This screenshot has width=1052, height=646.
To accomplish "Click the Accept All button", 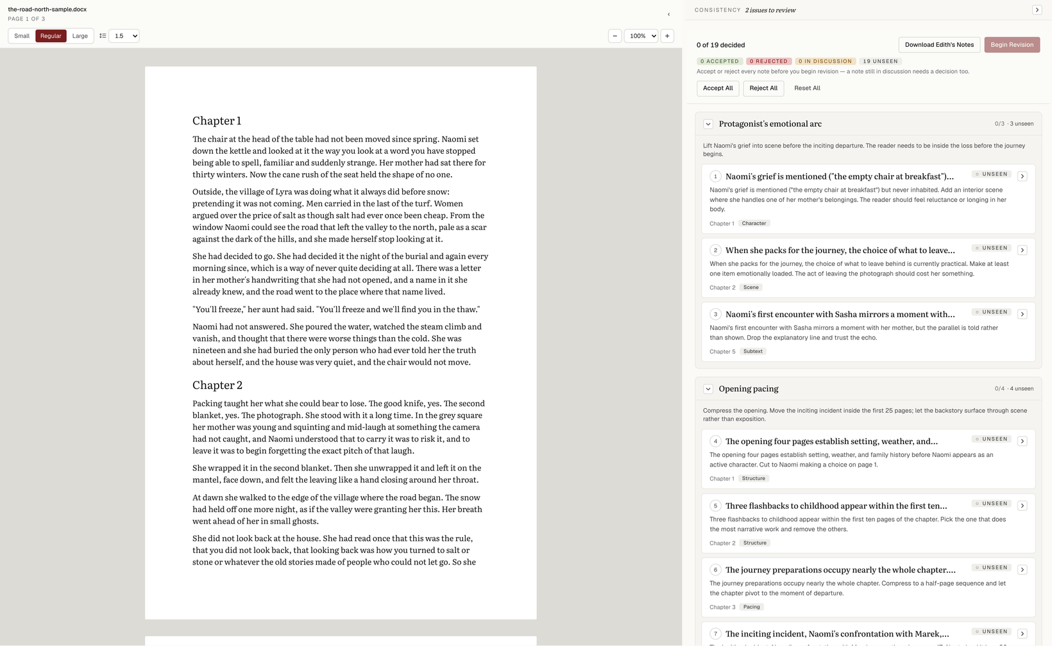I will [718, 88].
